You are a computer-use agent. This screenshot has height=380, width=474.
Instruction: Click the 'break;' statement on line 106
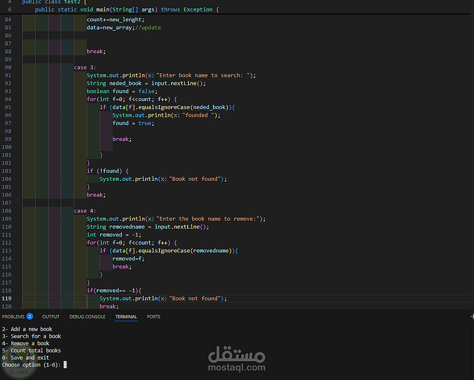click(x=96, y=195)
